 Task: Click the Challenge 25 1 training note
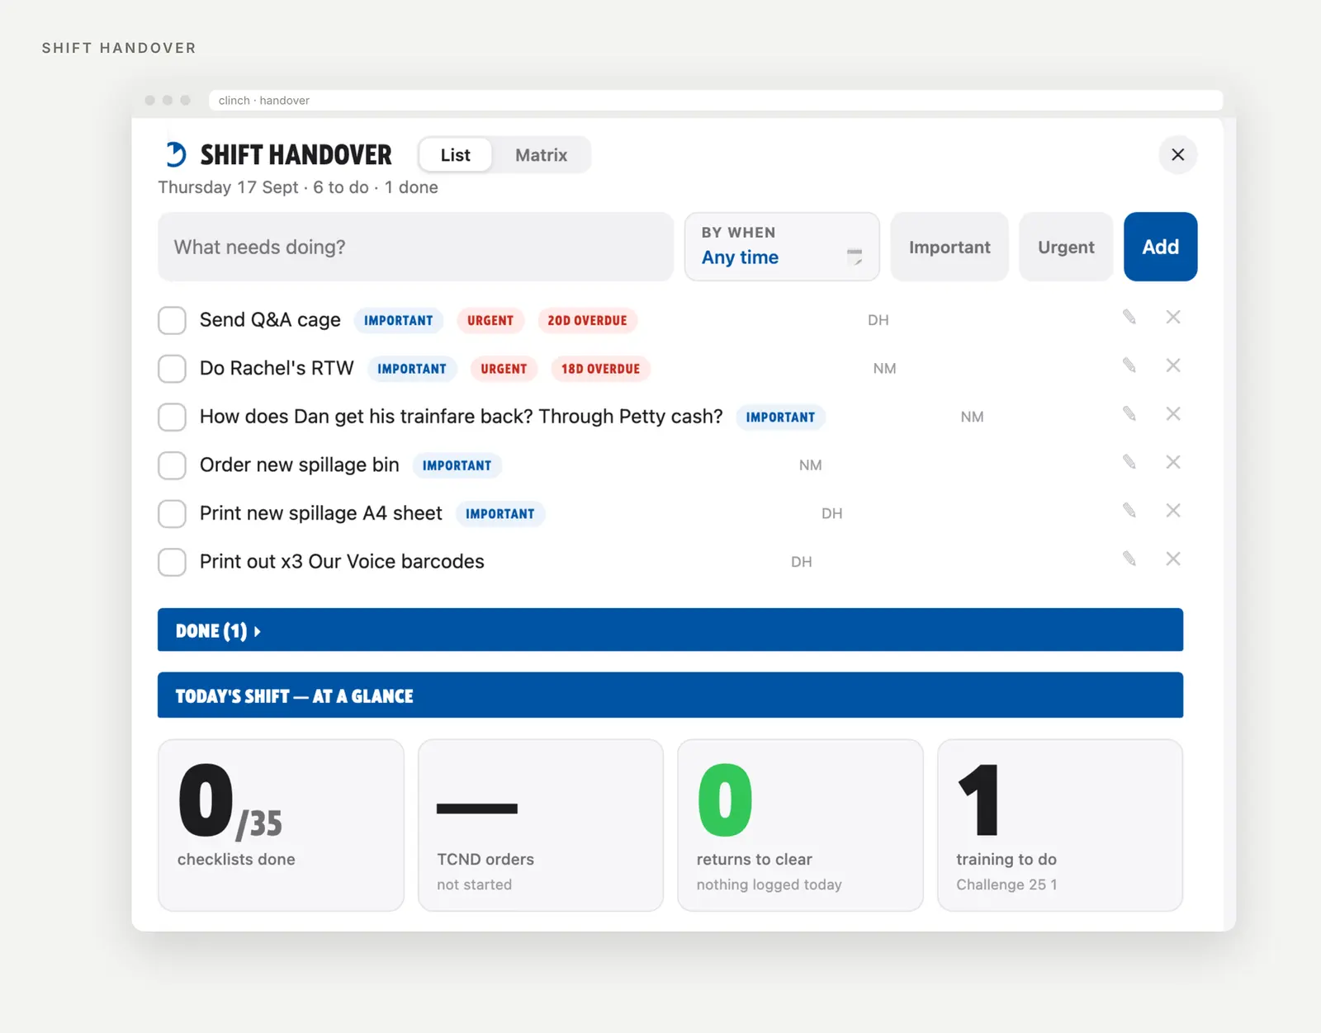pyautogui.click(x=1006, y=884)
